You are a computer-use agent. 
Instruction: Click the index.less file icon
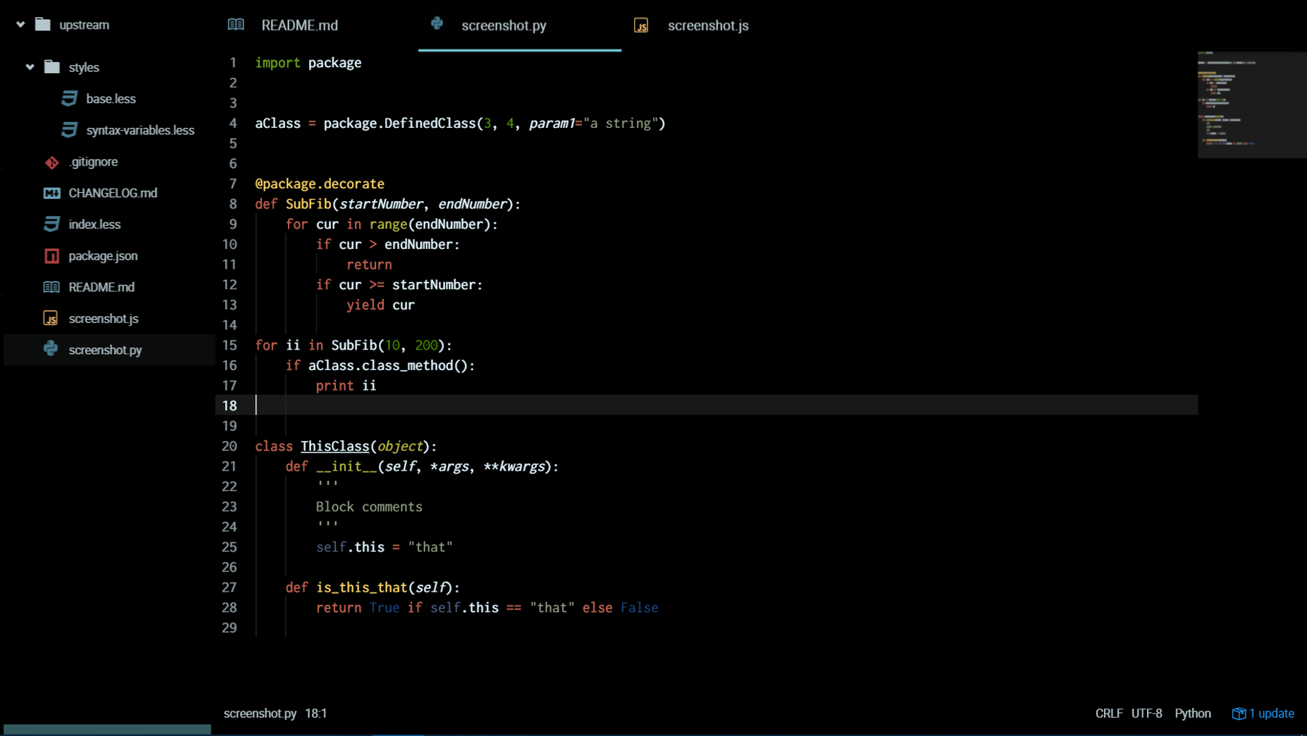[x=52, y=224]
